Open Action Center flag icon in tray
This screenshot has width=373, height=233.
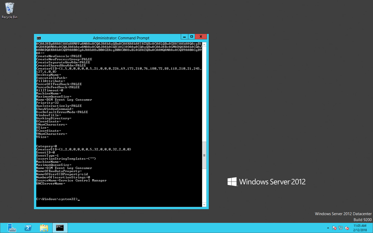(334, 228)
